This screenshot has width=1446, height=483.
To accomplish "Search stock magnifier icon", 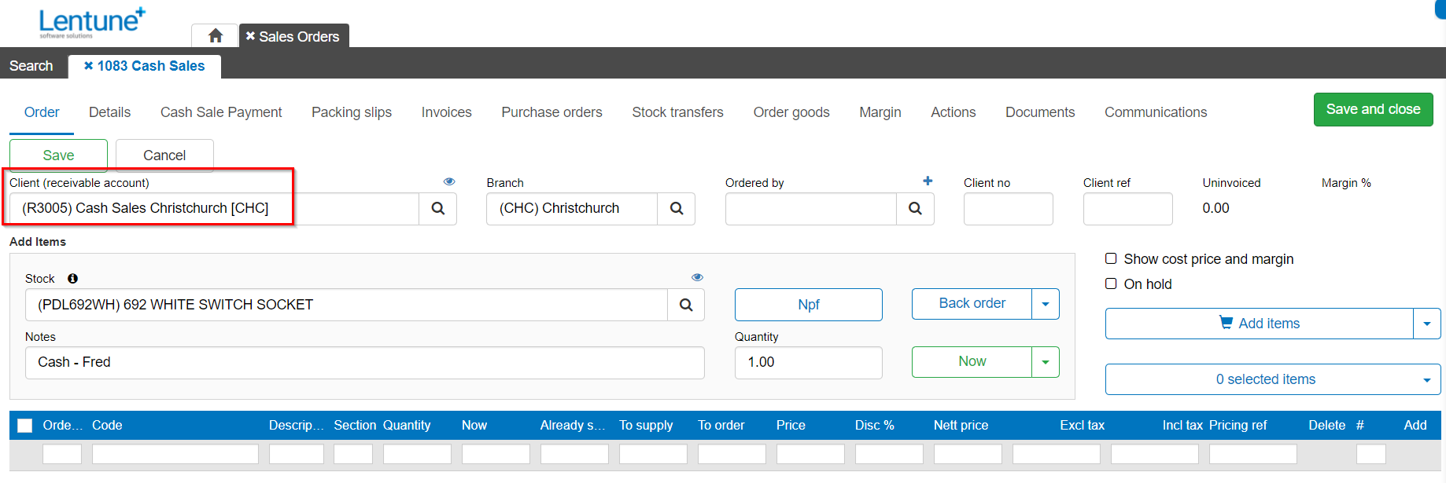I will (686, 305).
